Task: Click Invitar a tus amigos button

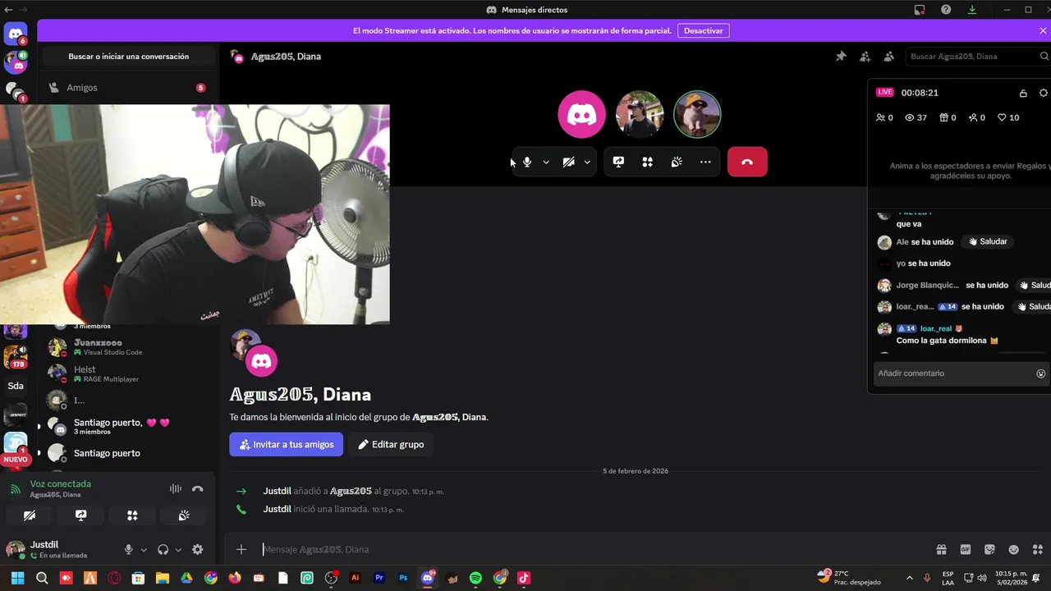Action: 287,444
